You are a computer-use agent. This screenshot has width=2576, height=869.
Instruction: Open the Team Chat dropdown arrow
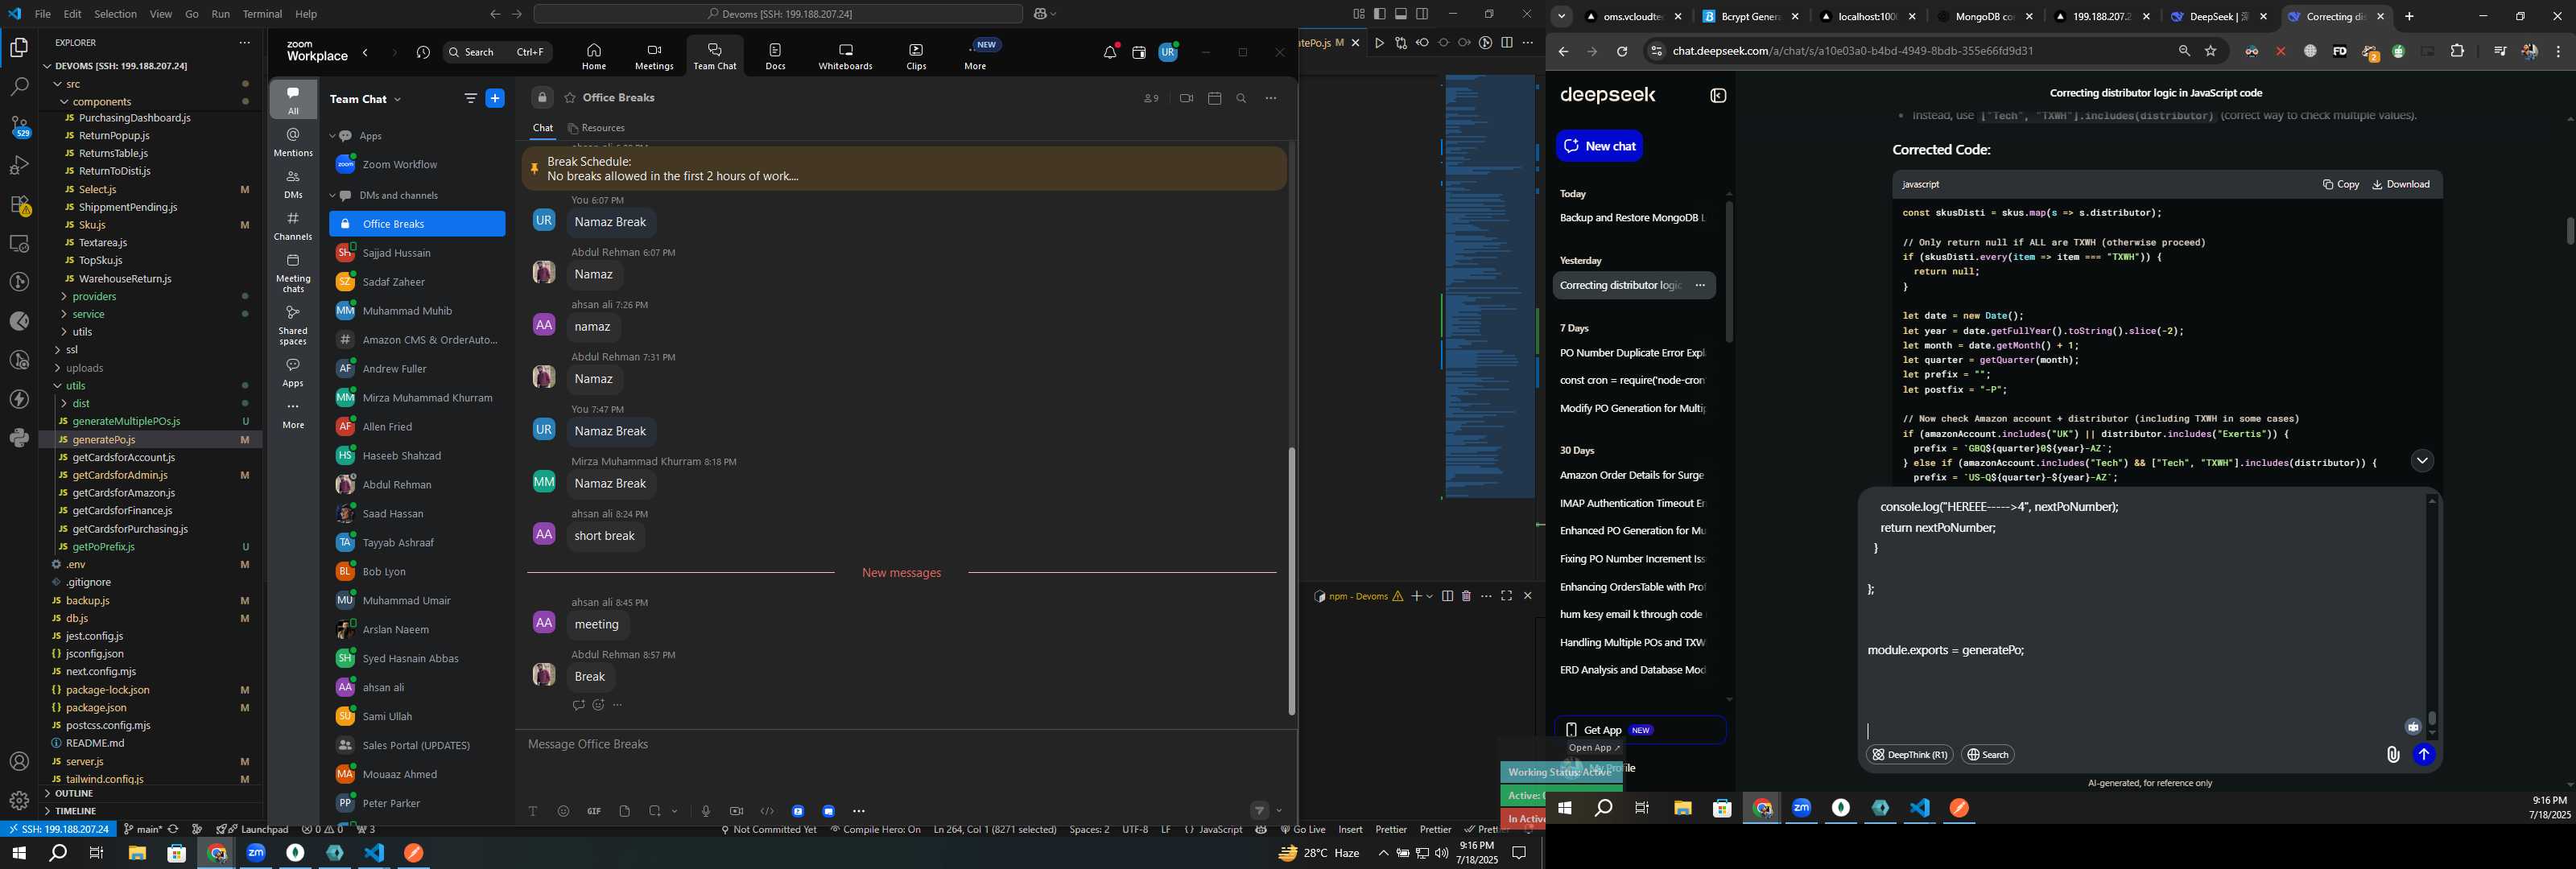click(x=398, y=99)
